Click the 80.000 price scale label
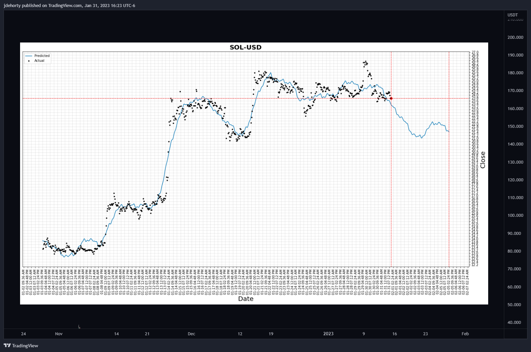Viewport: 531px width, 352px height. pos(514,251)
